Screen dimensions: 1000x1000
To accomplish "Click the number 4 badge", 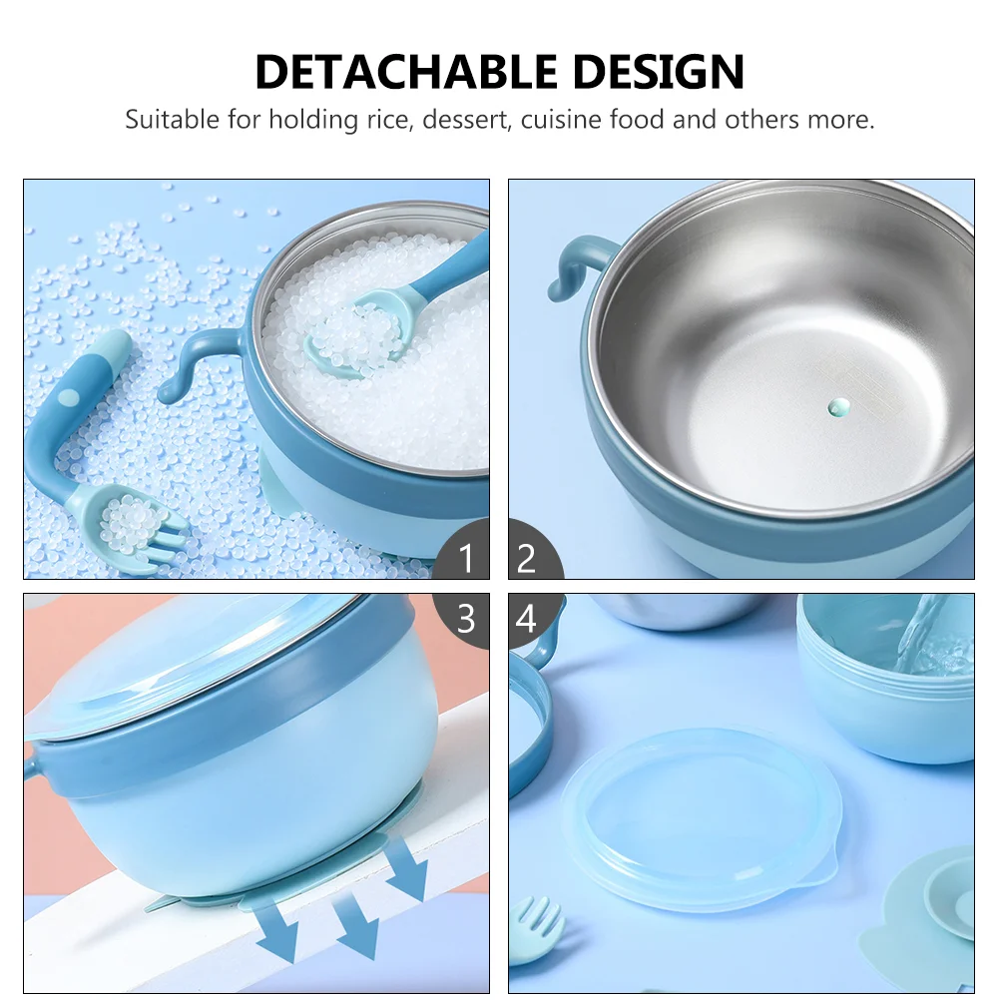I will [533, 619].
